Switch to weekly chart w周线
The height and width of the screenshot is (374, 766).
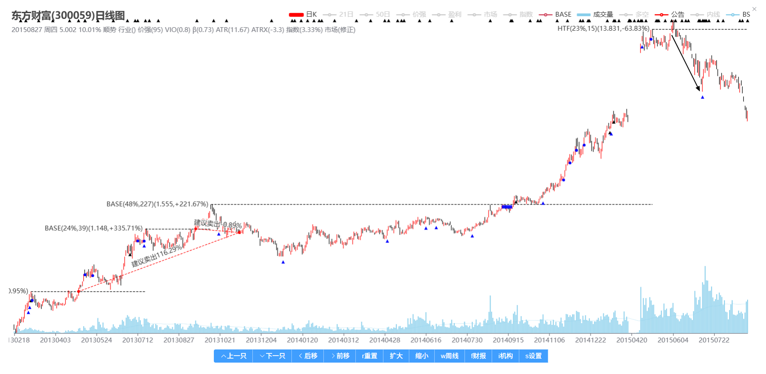click(x=450, y=356)
